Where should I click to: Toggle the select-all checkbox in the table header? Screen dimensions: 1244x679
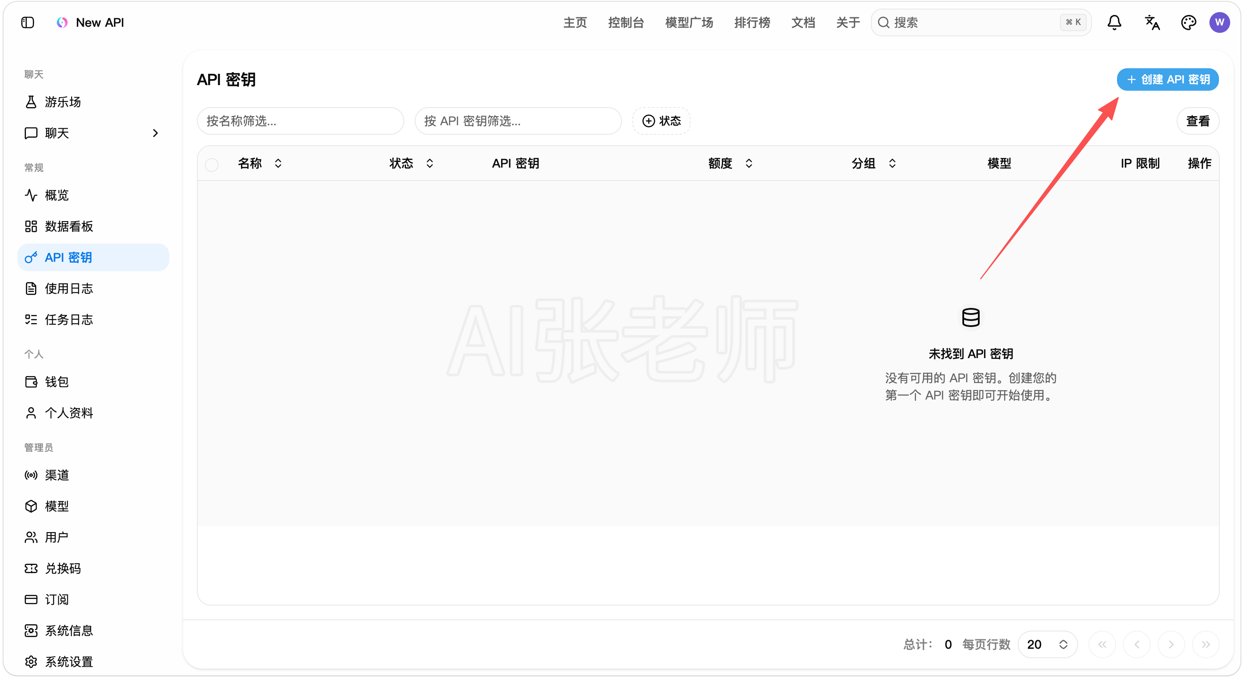tap(212, 164)
